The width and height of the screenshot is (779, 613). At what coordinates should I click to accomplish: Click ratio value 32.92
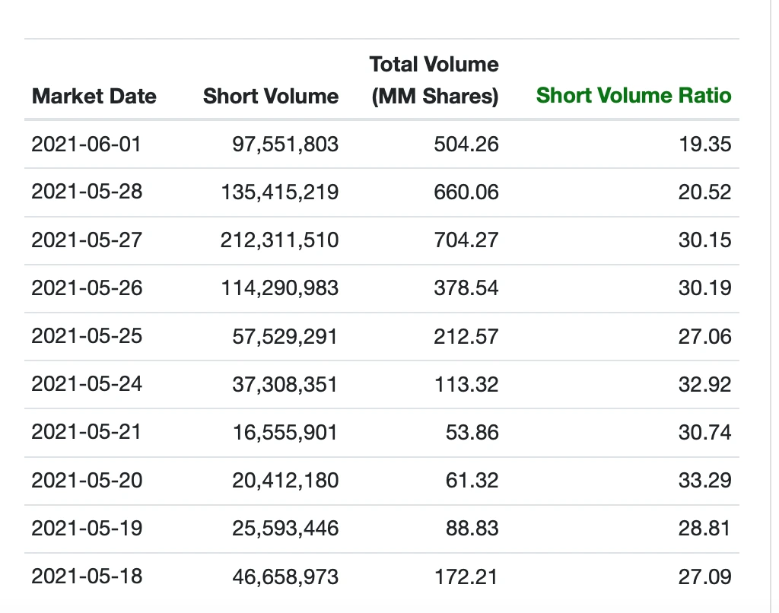[x=705, y=385]
